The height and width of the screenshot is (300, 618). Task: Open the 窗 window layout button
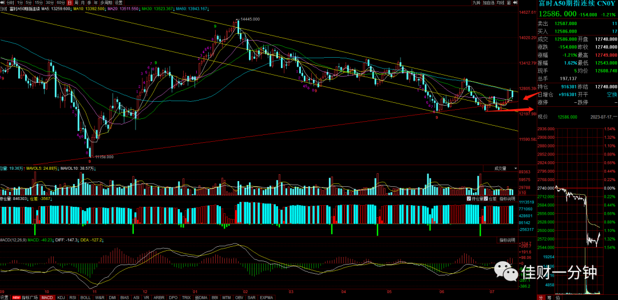509,2
